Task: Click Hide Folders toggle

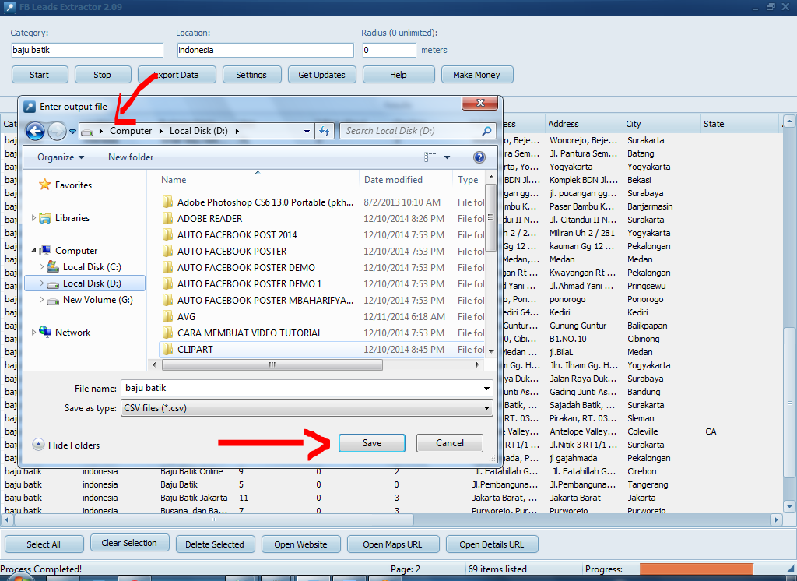Action: point(66,445)
